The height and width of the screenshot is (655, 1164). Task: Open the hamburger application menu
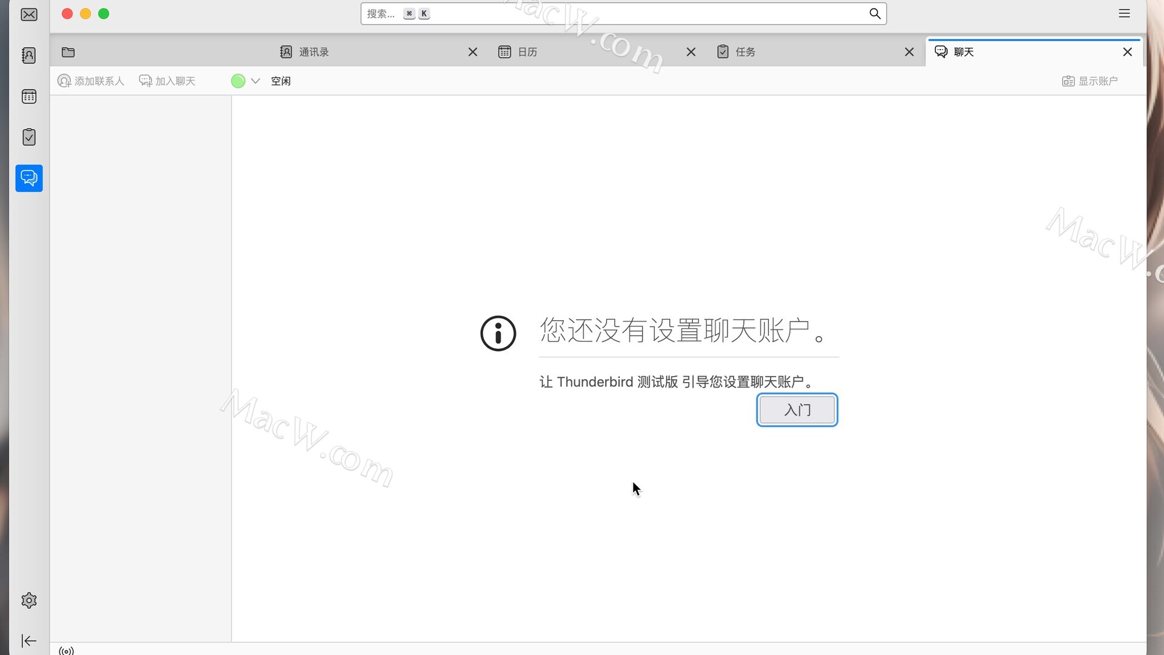tap(1124, 13)
